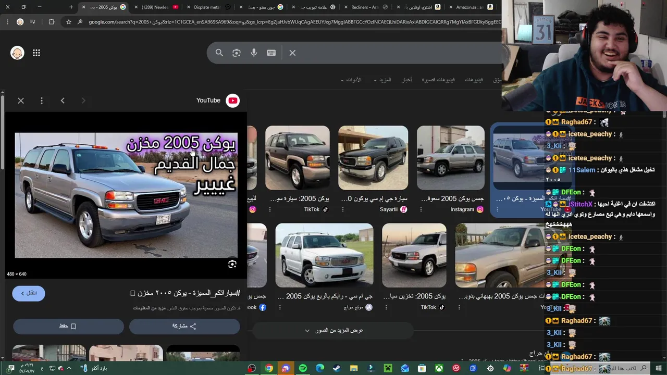Switch to the فيديوهات قصيرة tab
This screenshot has width=667, height=375.
438,80
